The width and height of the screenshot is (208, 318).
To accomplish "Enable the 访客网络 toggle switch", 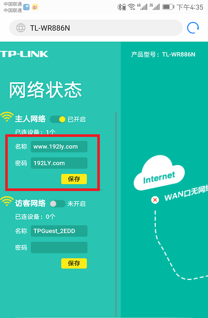I will pyautogui.click(x=58, y=203).
